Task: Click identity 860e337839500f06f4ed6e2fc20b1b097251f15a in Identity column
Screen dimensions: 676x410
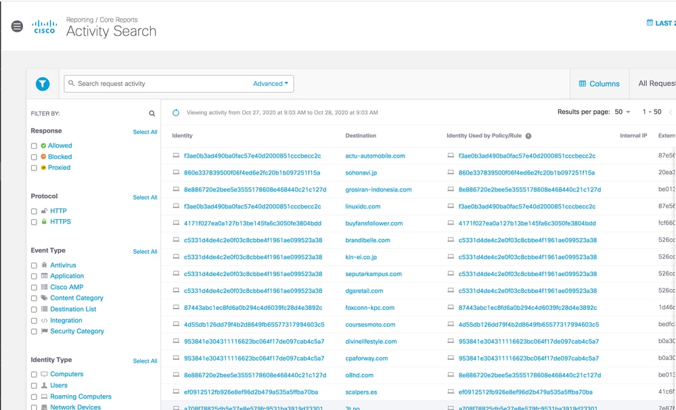Action: (252, 173)
